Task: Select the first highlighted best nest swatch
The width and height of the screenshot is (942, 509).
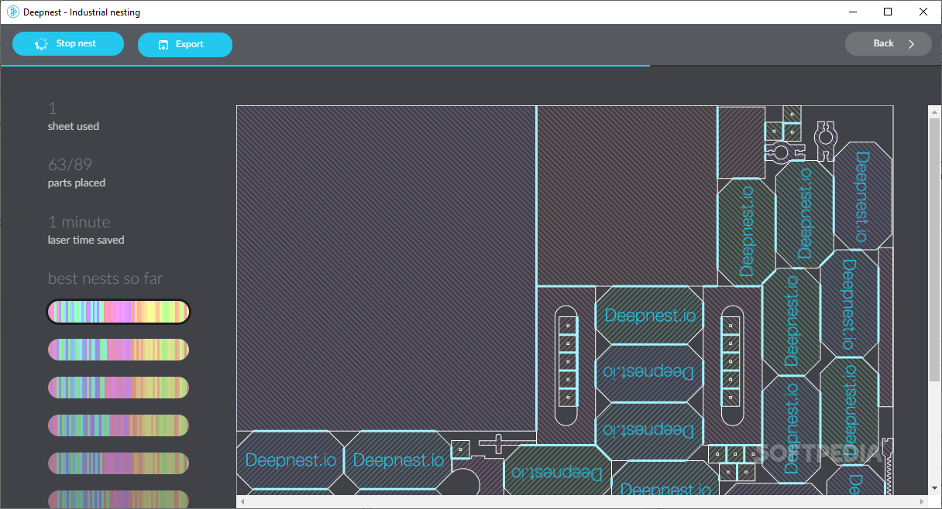Action: pyautogui.click(x=119, y=312)
